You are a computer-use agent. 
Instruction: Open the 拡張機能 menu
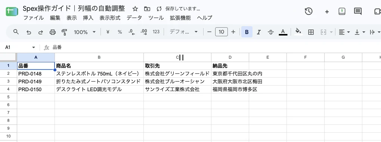point(180,18)
